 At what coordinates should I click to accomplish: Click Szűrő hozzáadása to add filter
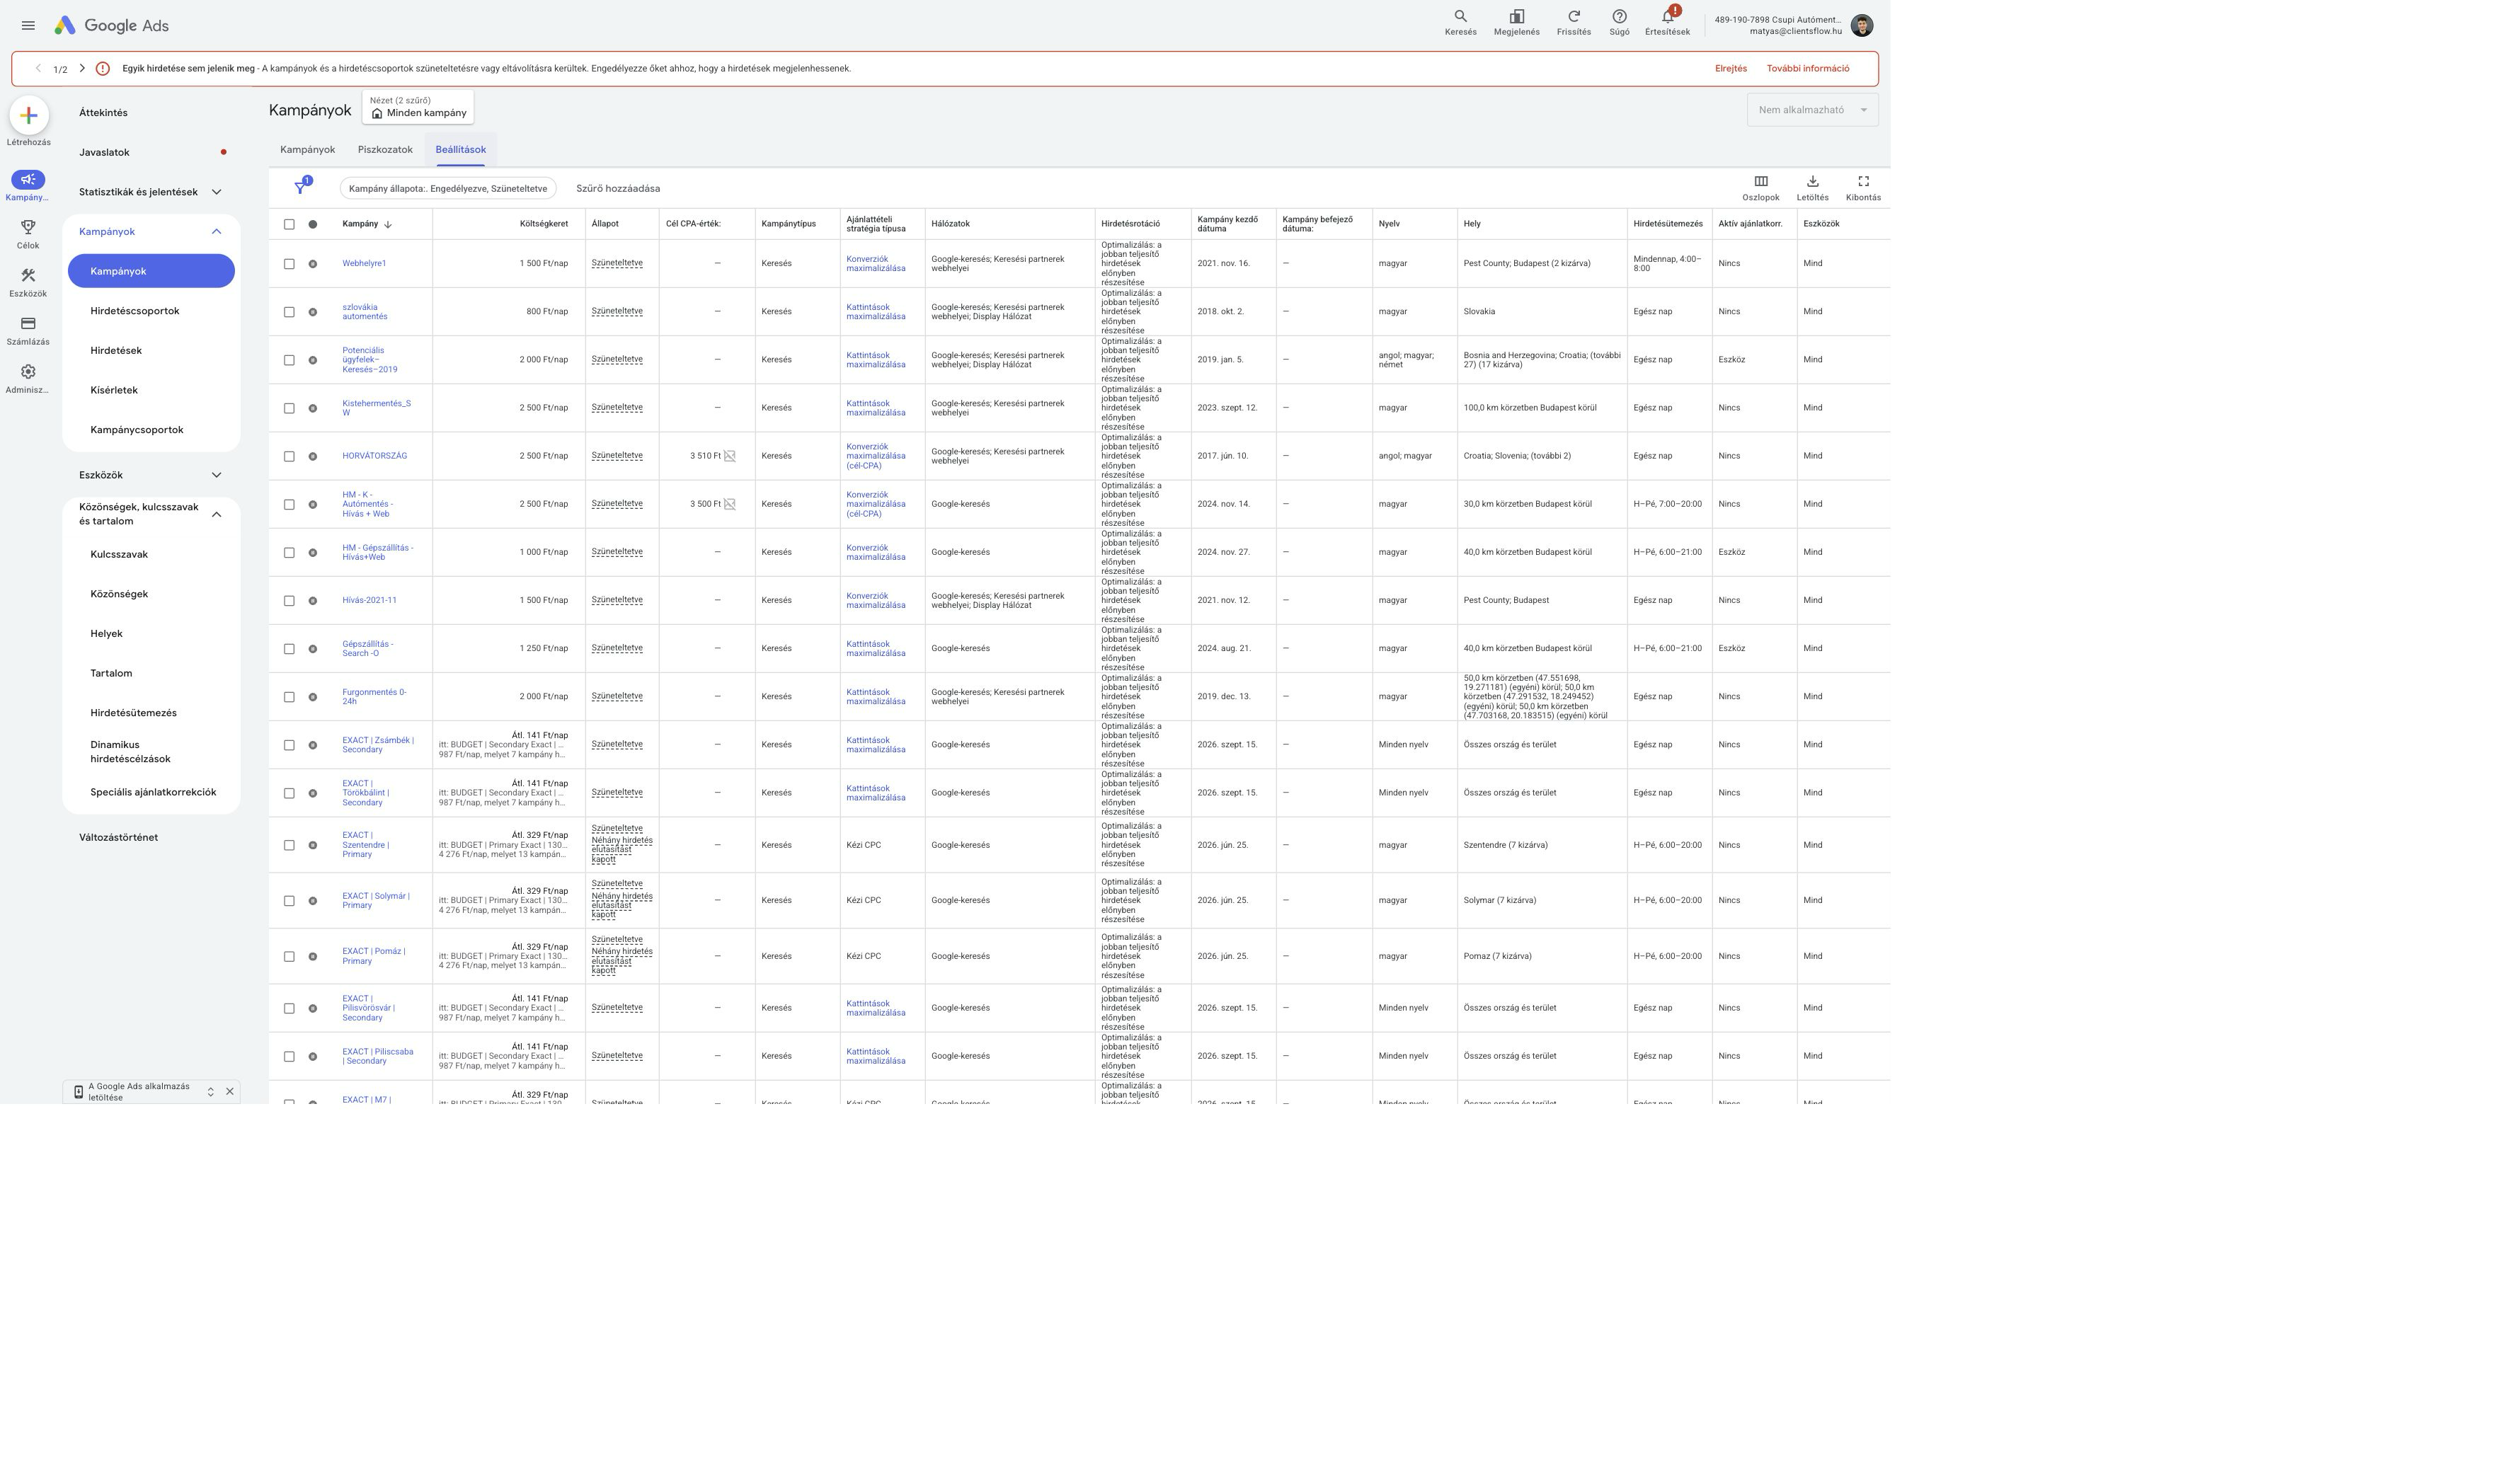tap(618, 189)
